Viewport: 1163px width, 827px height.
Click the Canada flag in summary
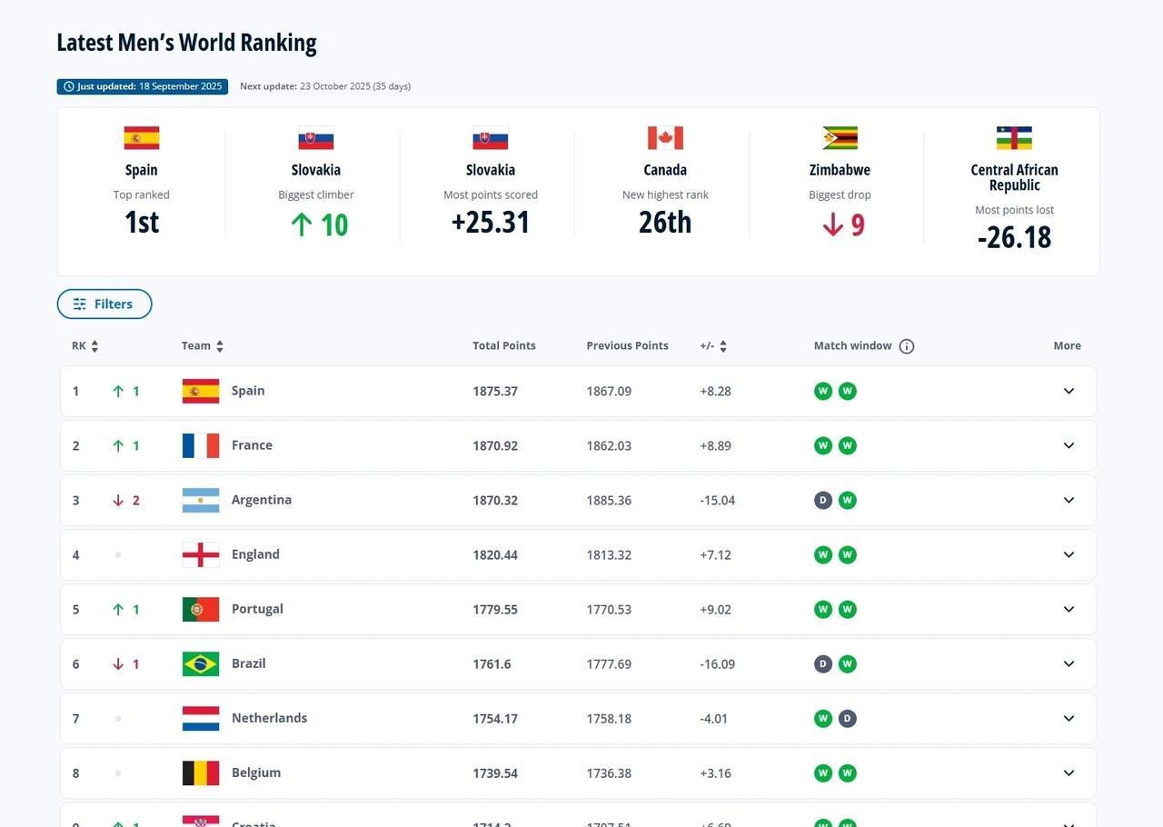tap(665, 138)
